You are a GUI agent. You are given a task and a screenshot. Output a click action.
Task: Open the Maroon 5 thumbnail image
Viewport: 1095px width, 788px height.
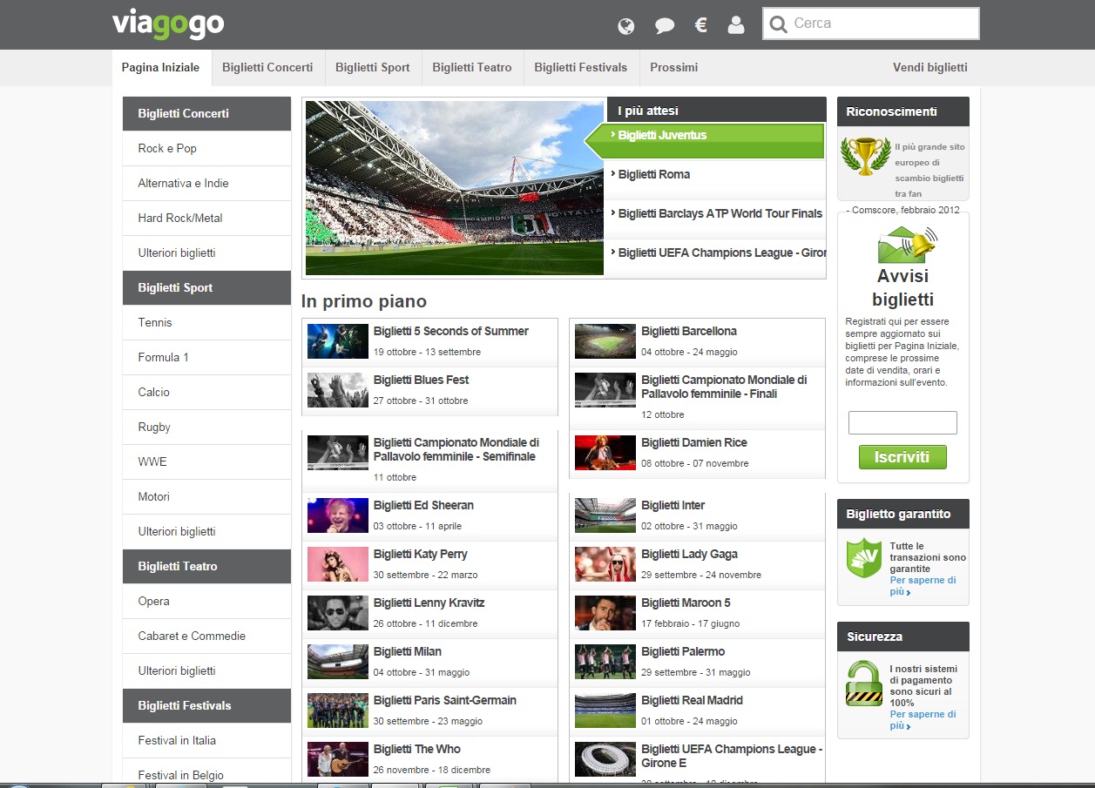point(605,613)
